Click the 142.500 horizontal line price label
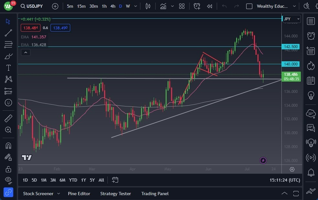The height and width of the screenshot is (200, 318). pyautogui.click(x=291, y=47)
